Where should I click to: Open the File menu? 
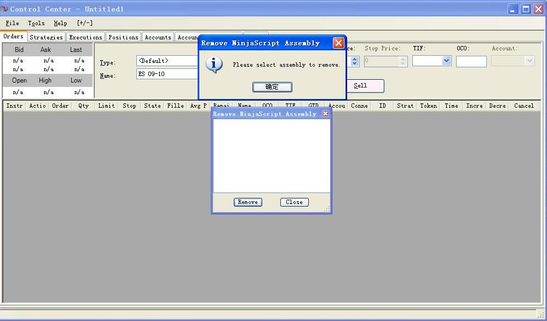pyautogui.click(x=12, y=23)
